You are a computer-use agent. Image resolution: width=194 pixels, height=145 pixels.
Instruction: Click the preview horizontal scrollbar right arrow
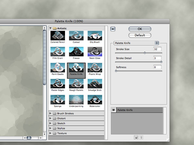click(41, 138)
